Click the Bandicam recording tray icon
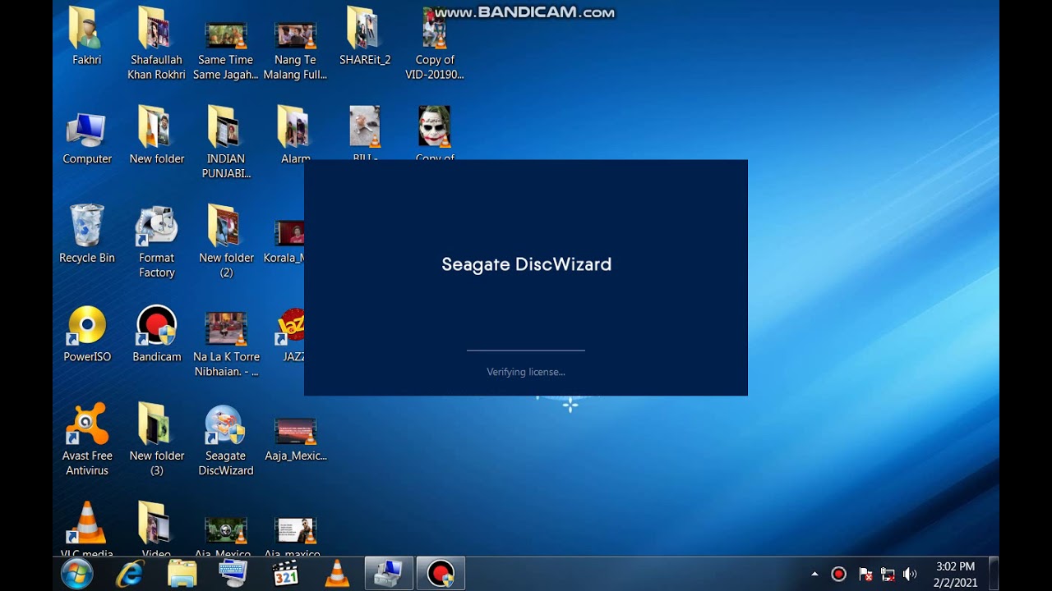Viewport: 1052px width, 591px height. pos(838,574)
